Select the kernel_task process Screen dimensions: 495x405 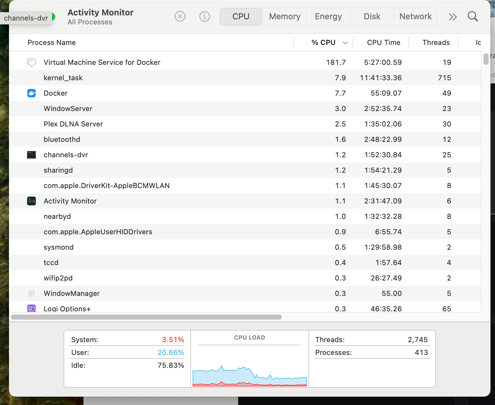pyautogui.click(x=63, y=78)
